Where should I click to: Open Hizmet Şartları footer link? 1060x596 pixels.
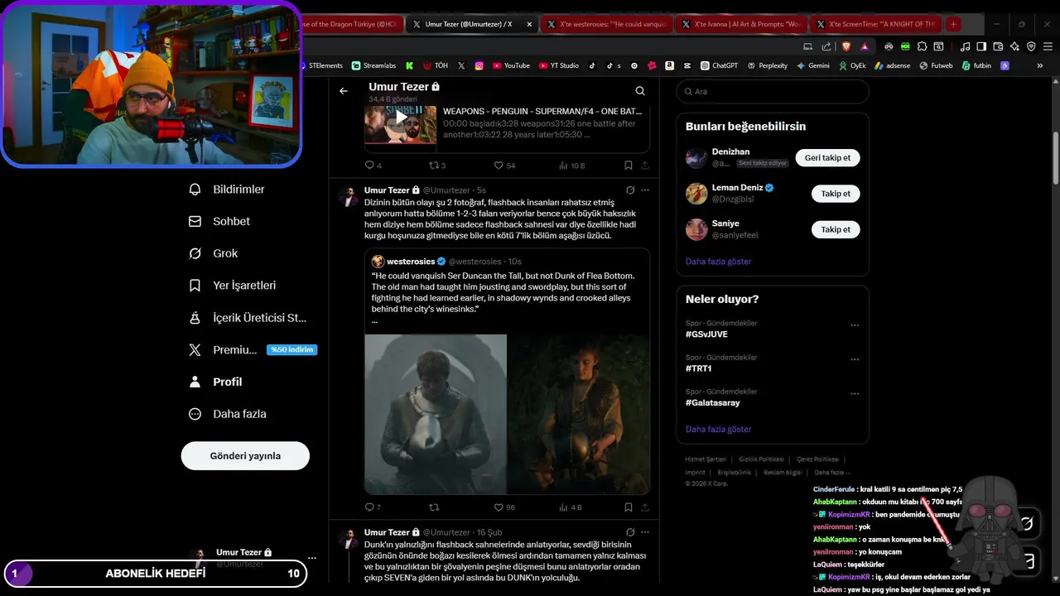706,459
